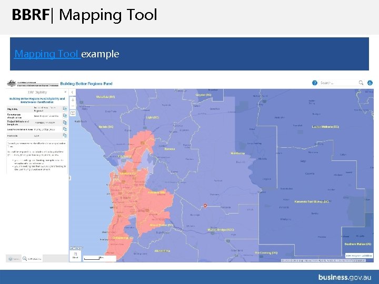Image resolution: width=379 pixels, height=284 pixels.
Task: Click the Barossa map label
Action: click(x=169, y=149)
